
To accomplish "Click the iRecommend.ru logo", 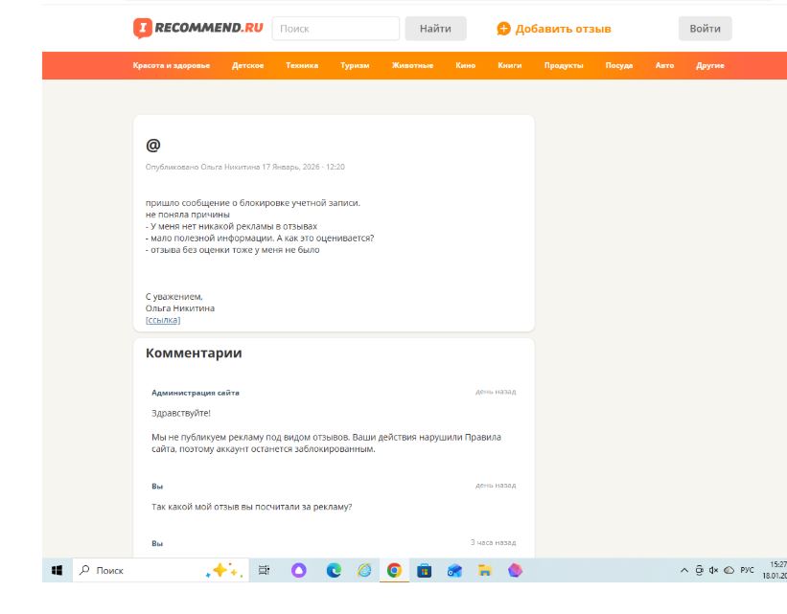I will pos(198,28).
